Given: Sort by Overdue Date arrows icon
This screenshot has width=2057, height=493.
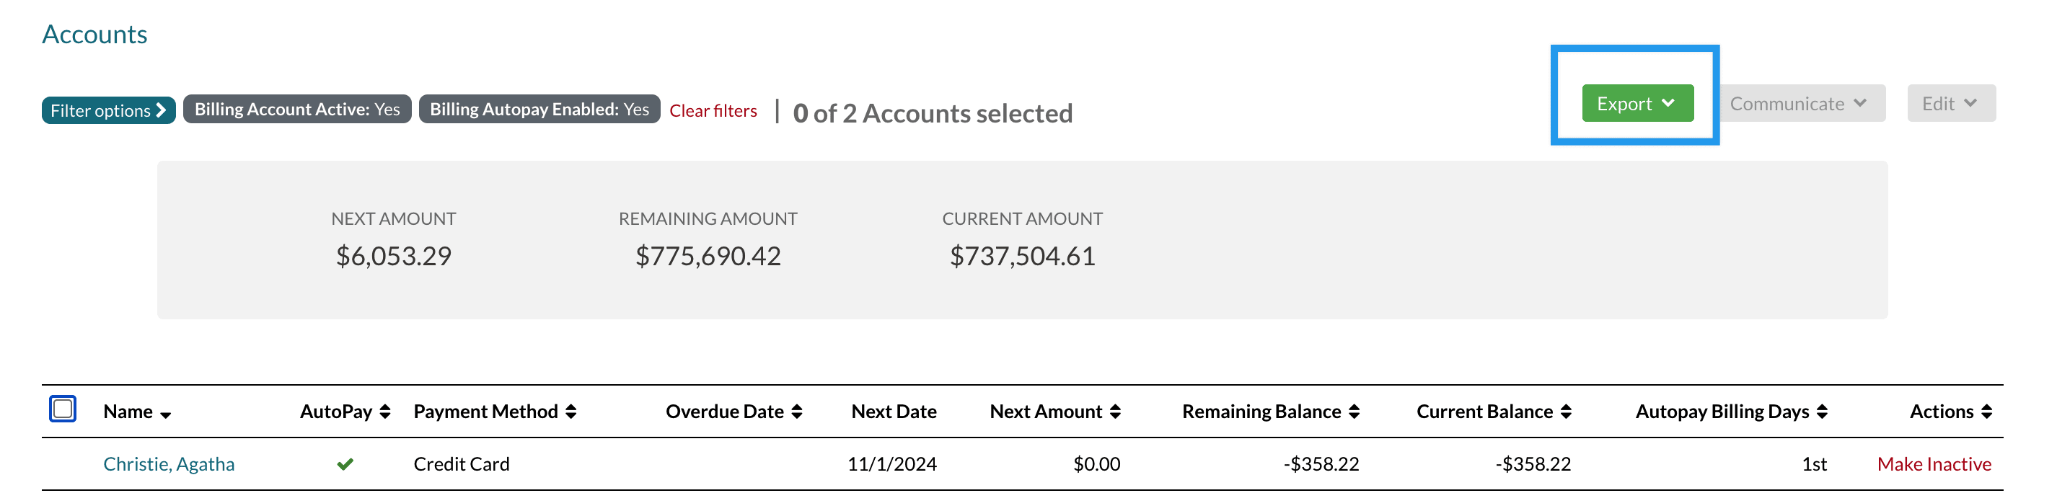Looking at the screenshot, I should 797,412.
